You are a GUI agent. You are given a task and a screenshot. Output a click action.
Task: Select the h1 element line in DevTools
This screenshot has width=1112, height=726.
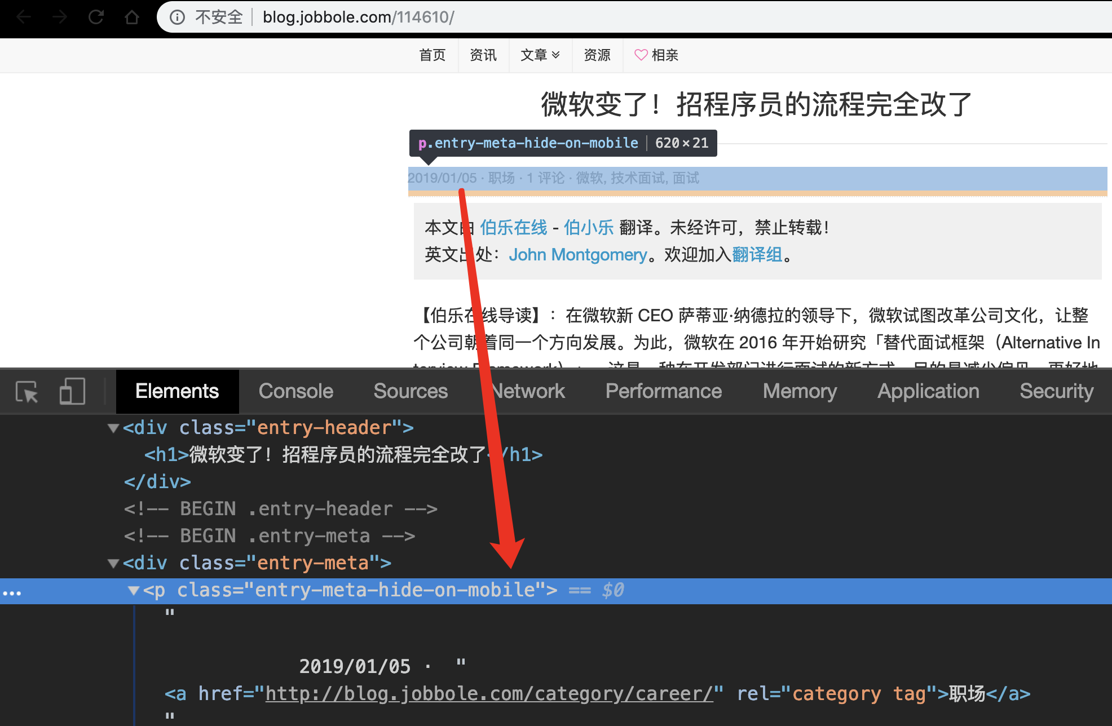pyautogui.click(x=343, y=454)
